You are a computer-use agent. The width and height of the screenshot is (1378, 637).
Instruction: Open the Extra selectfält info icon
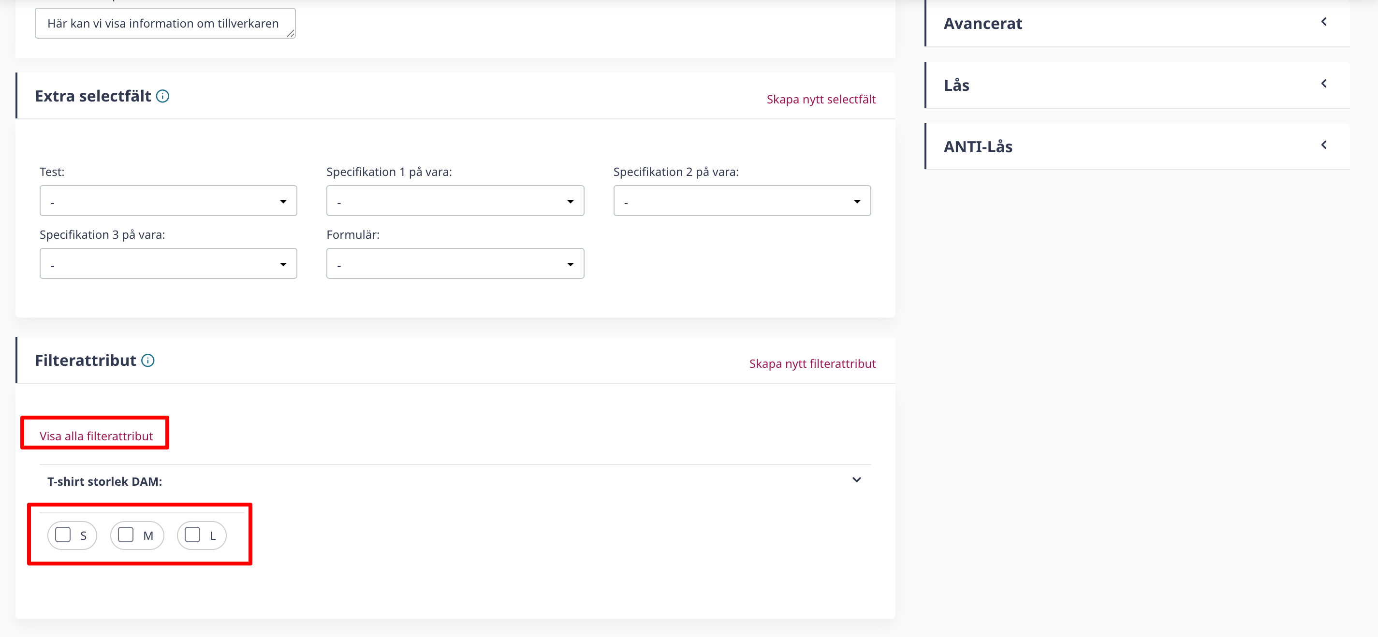(x=162, y=96)
